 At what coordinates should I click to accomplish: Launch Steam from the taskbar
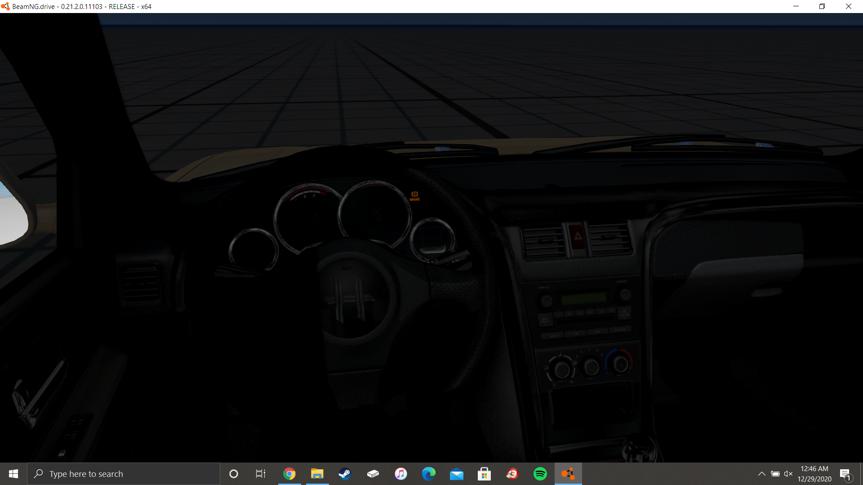345,474
